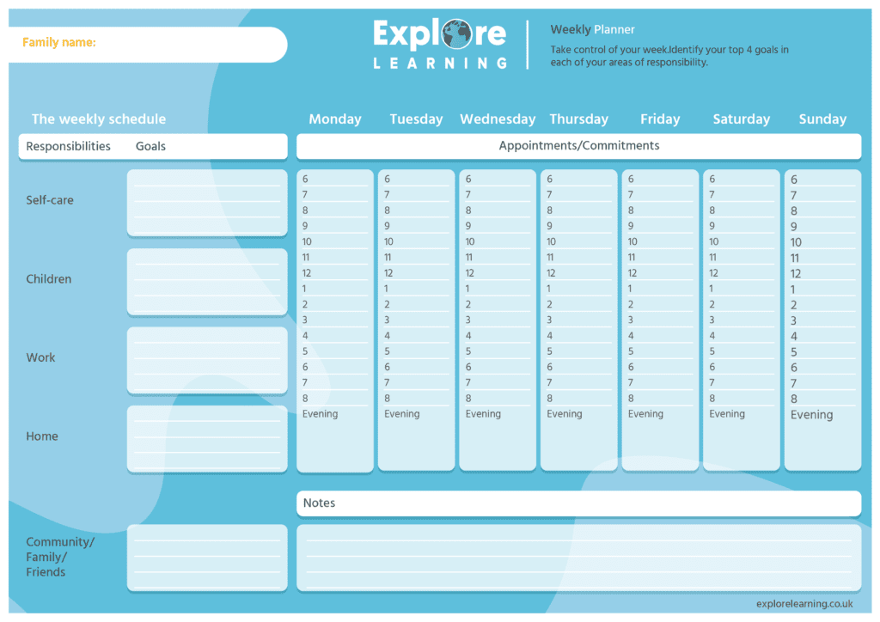Click the Self-care responsibility label
Viewport: 880px width, 622px height.
point(49,200)
